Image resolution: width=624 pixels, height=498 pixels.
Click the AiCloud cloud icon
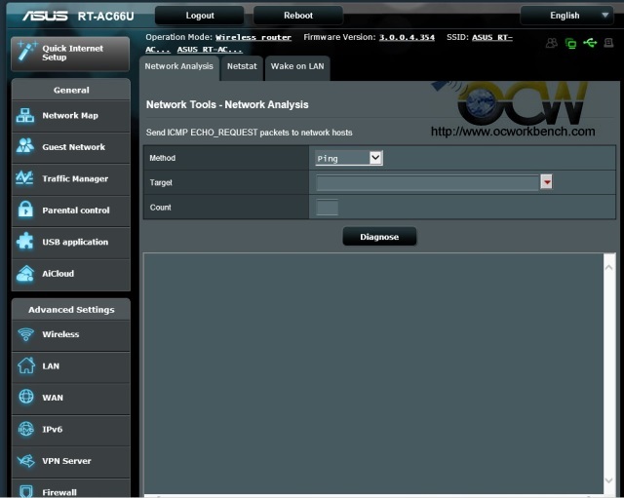point(25,273)
